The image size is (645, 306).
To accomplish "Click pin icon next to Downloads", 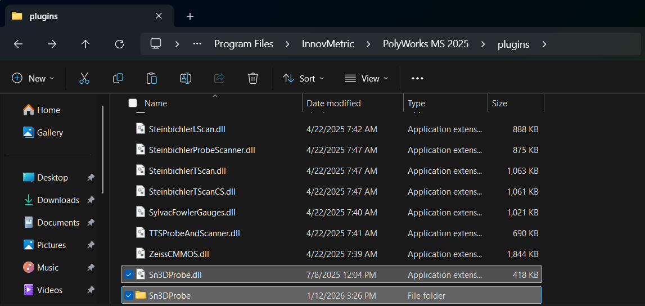I will [91, 200].
